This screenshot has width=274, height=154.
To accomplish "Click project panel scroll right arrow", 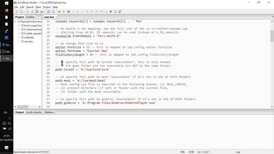I will pos(40,107).
